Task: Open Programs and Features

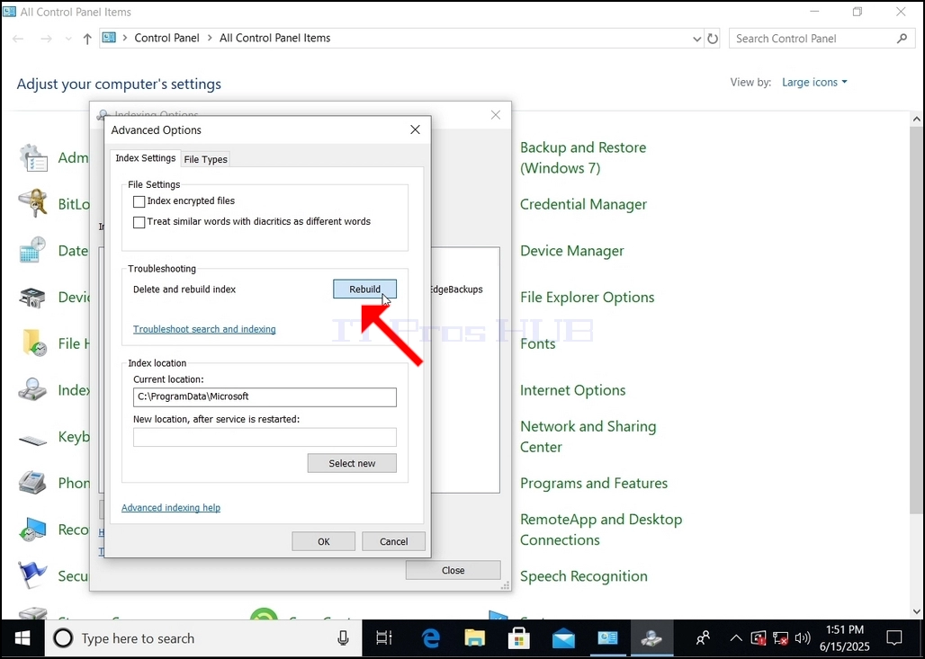Action: (594, 484)
